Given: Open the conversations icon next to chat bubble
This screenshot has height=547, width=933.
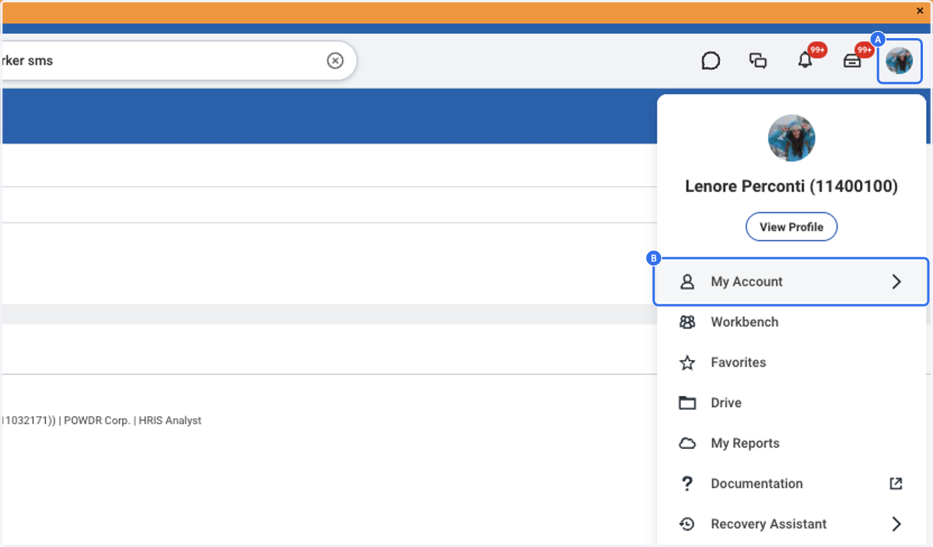Looking at the screenshot, I should coord(758,61).
